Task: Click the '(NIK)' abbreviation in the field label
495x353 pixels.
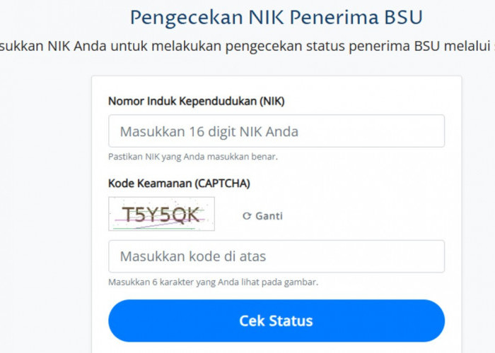Action: [x=272, y=101]
